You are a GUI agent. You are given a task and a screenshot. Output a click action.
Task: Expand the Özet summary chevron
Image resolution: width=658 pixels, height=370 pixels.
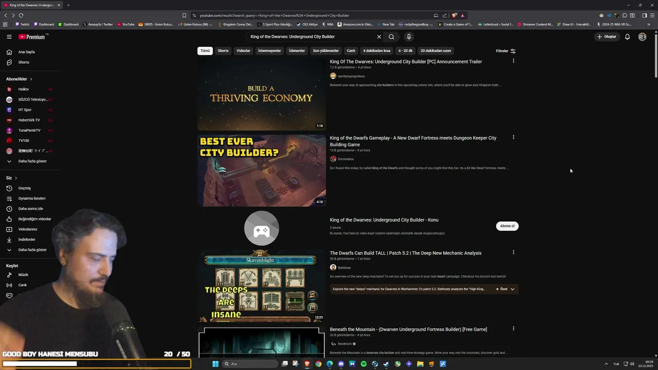[x=512, y=289]
